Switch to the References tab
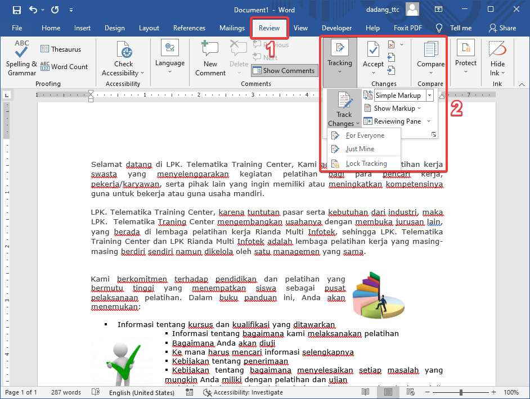530x399 pixels. click(x=189, y=28)
